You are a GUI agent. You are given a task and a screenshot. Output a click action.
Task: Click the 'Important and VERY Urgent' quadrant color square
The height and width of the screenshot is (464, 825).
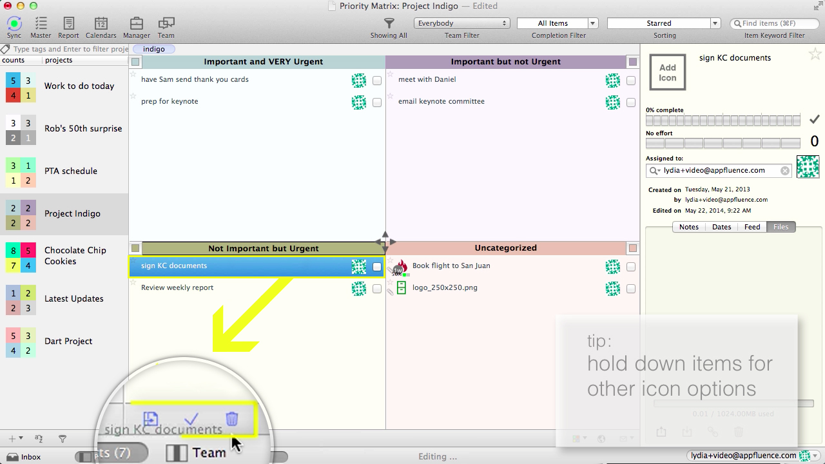(x=135, y=63)
